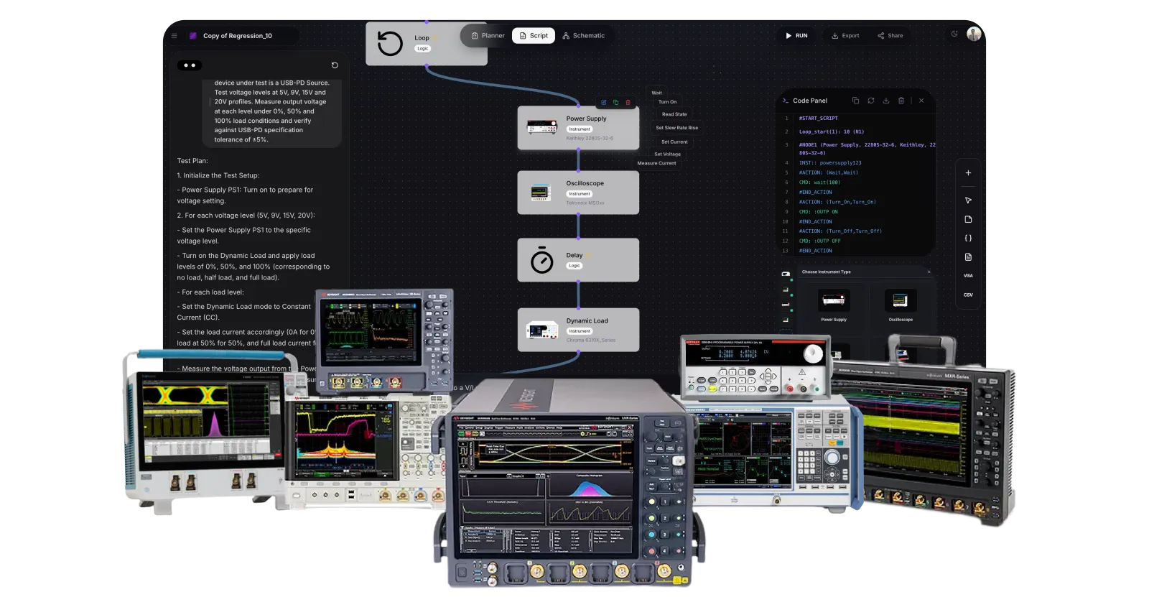This screenshot has width=1149, height=597.
Task: Select the Dynamic Load instrument node
Action: [x=578, y=330]
